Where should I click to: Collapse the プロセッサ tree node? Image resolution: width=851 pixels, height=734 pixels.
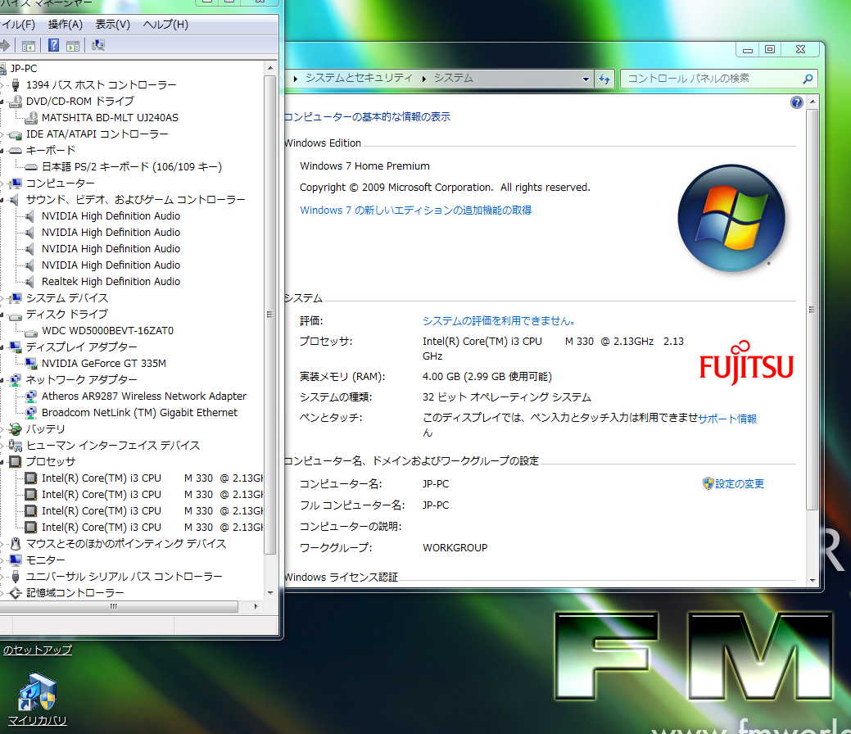(2, 463)
